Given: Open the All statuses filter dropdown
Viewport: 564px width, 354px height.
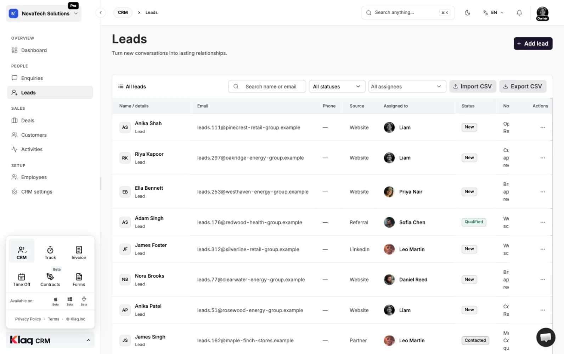Looking at the screenshot, I should tap(337, 86).
